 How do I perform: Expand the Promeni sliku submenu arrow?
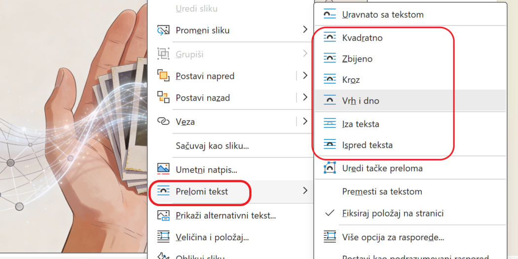pos(305,31)
